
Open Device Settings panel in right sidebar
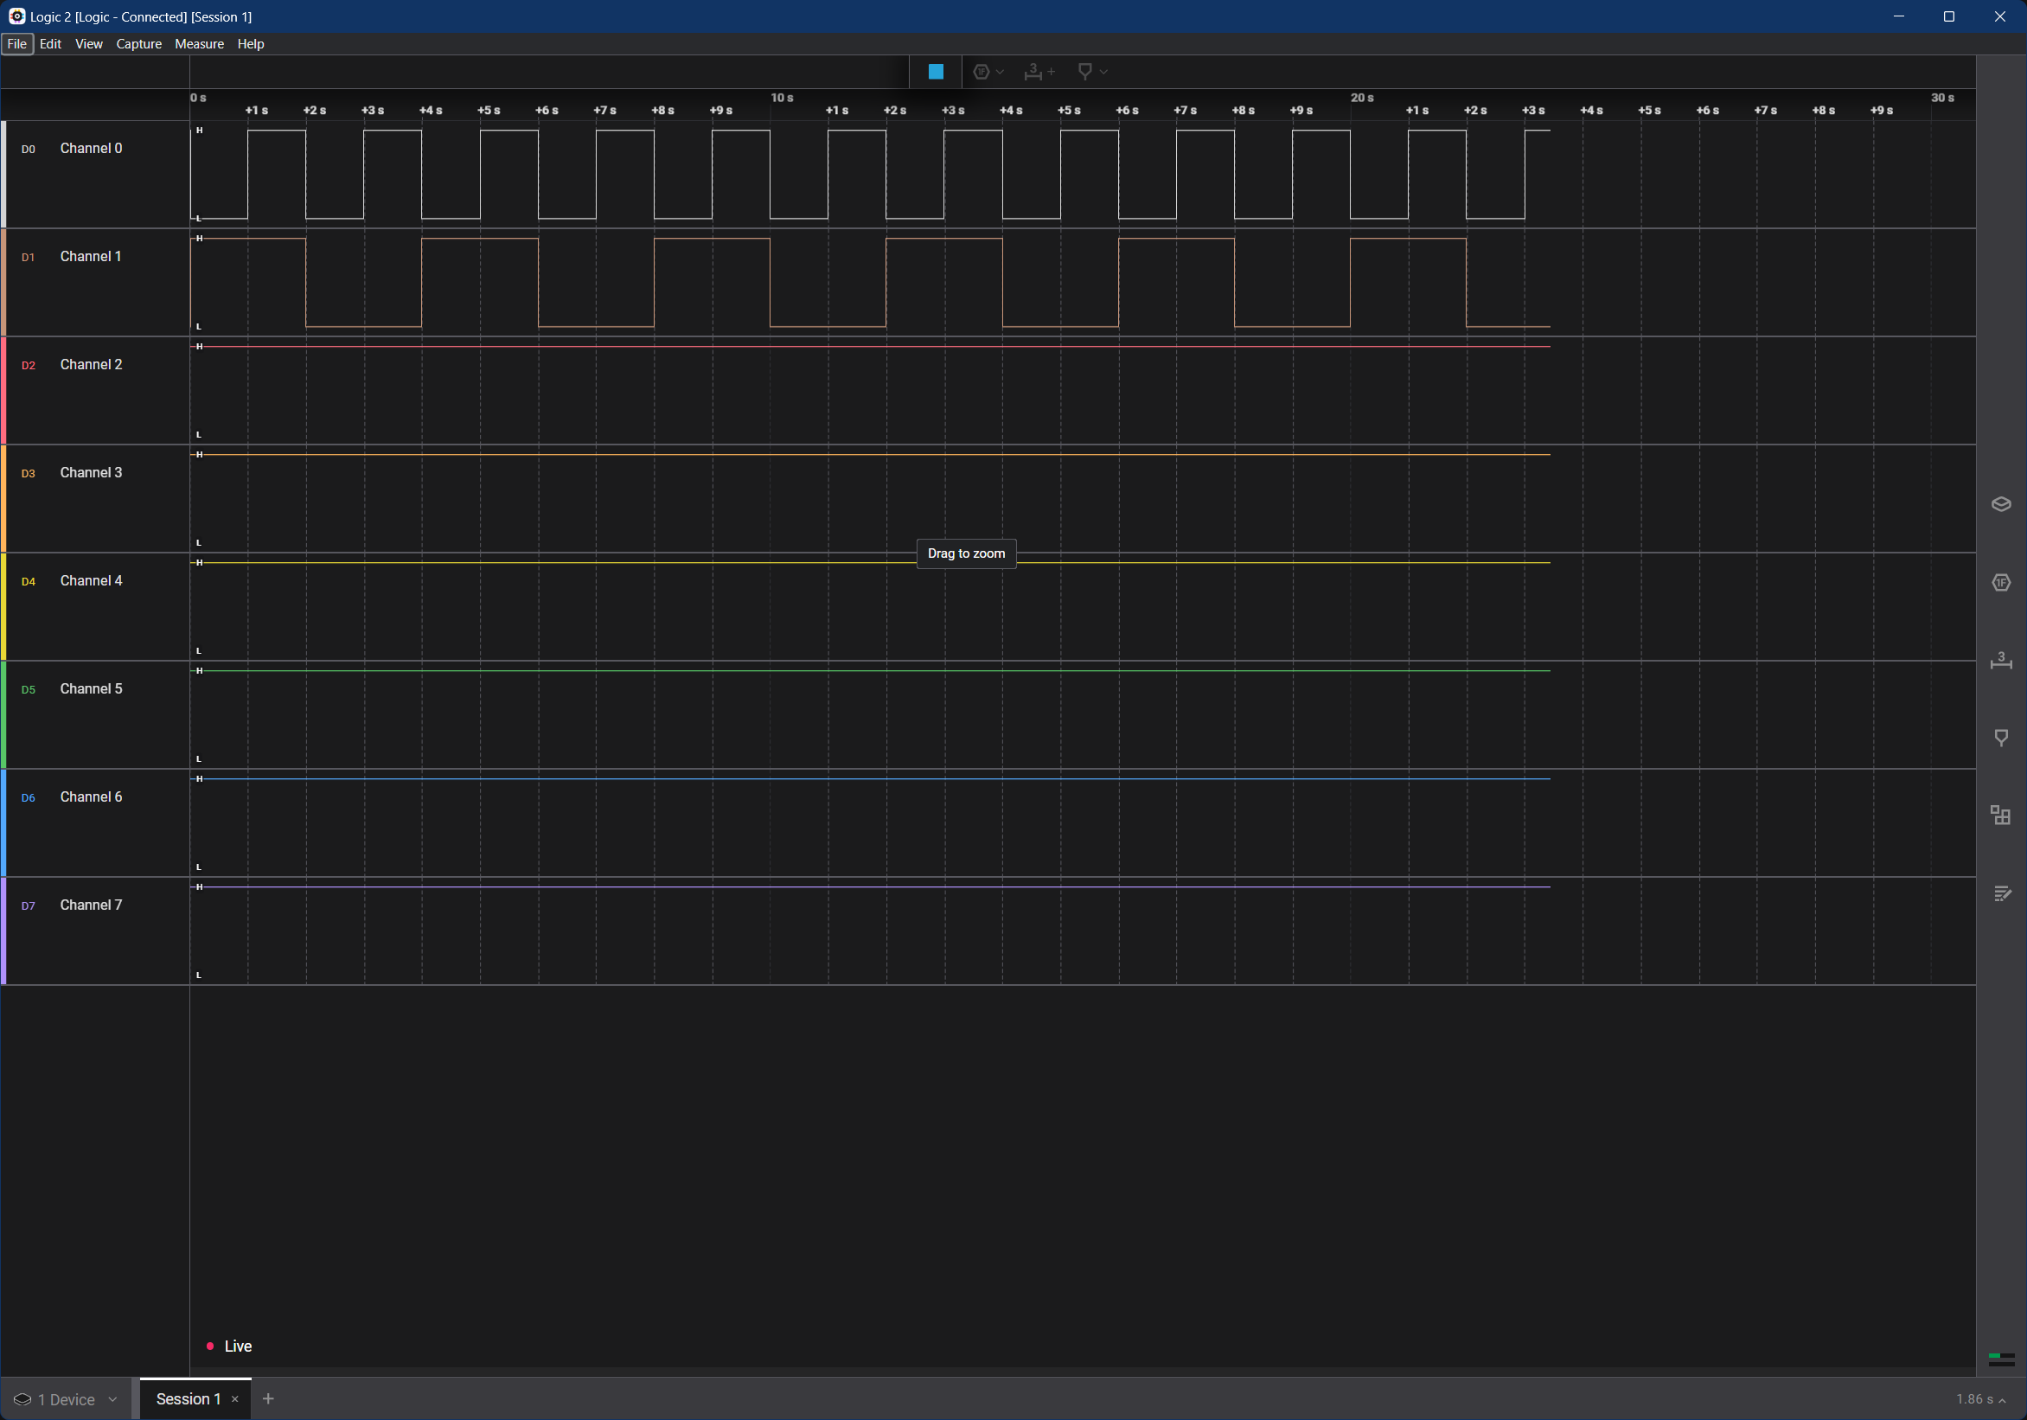click(x=2000, y=504)
